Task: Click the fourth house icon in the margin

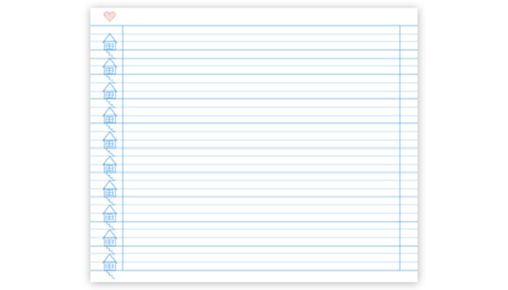Action: (x=110, y=115)
